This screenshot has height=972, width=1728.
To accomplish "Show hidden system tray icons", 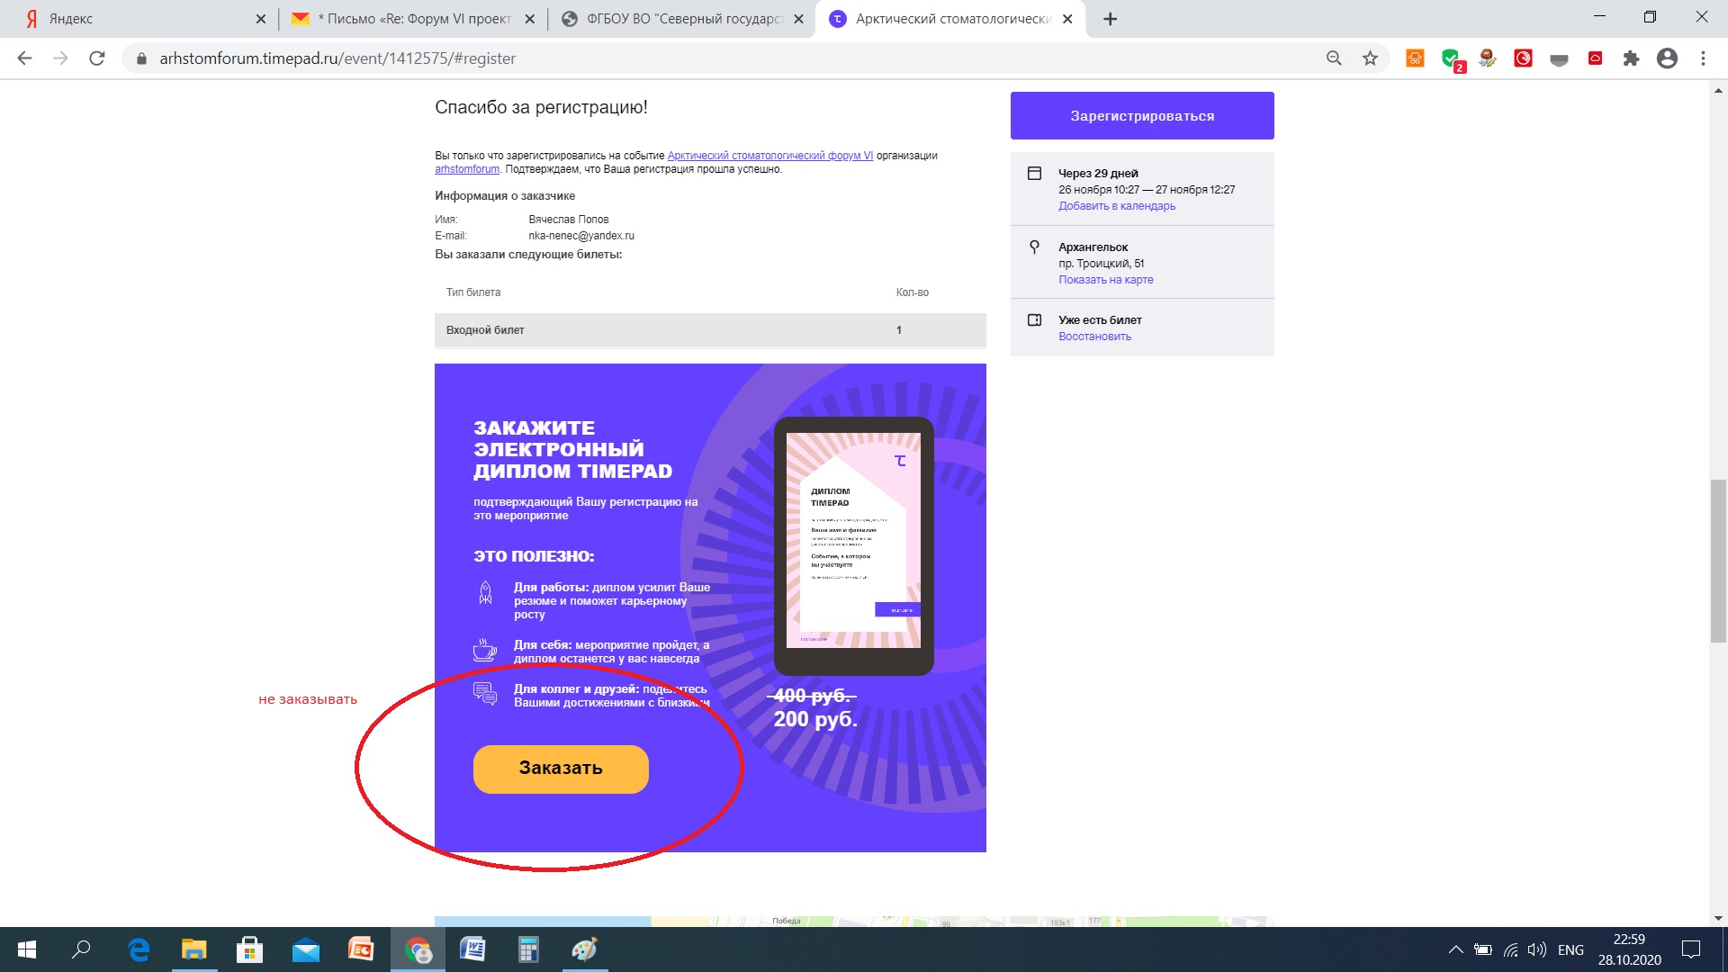I will coord(1454,949).
